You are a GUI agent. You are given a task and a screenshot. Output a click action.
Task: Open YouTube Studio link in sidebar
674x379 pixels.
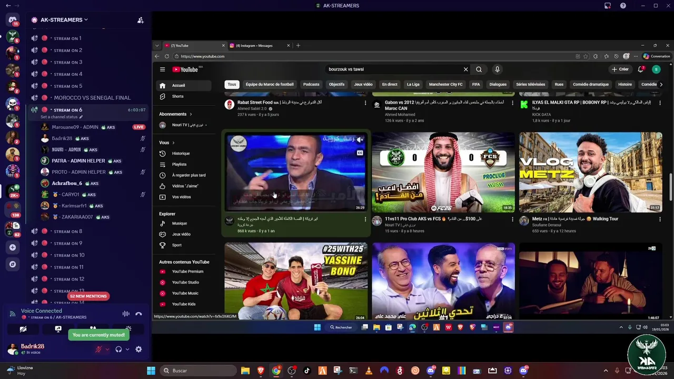[184, 282]
